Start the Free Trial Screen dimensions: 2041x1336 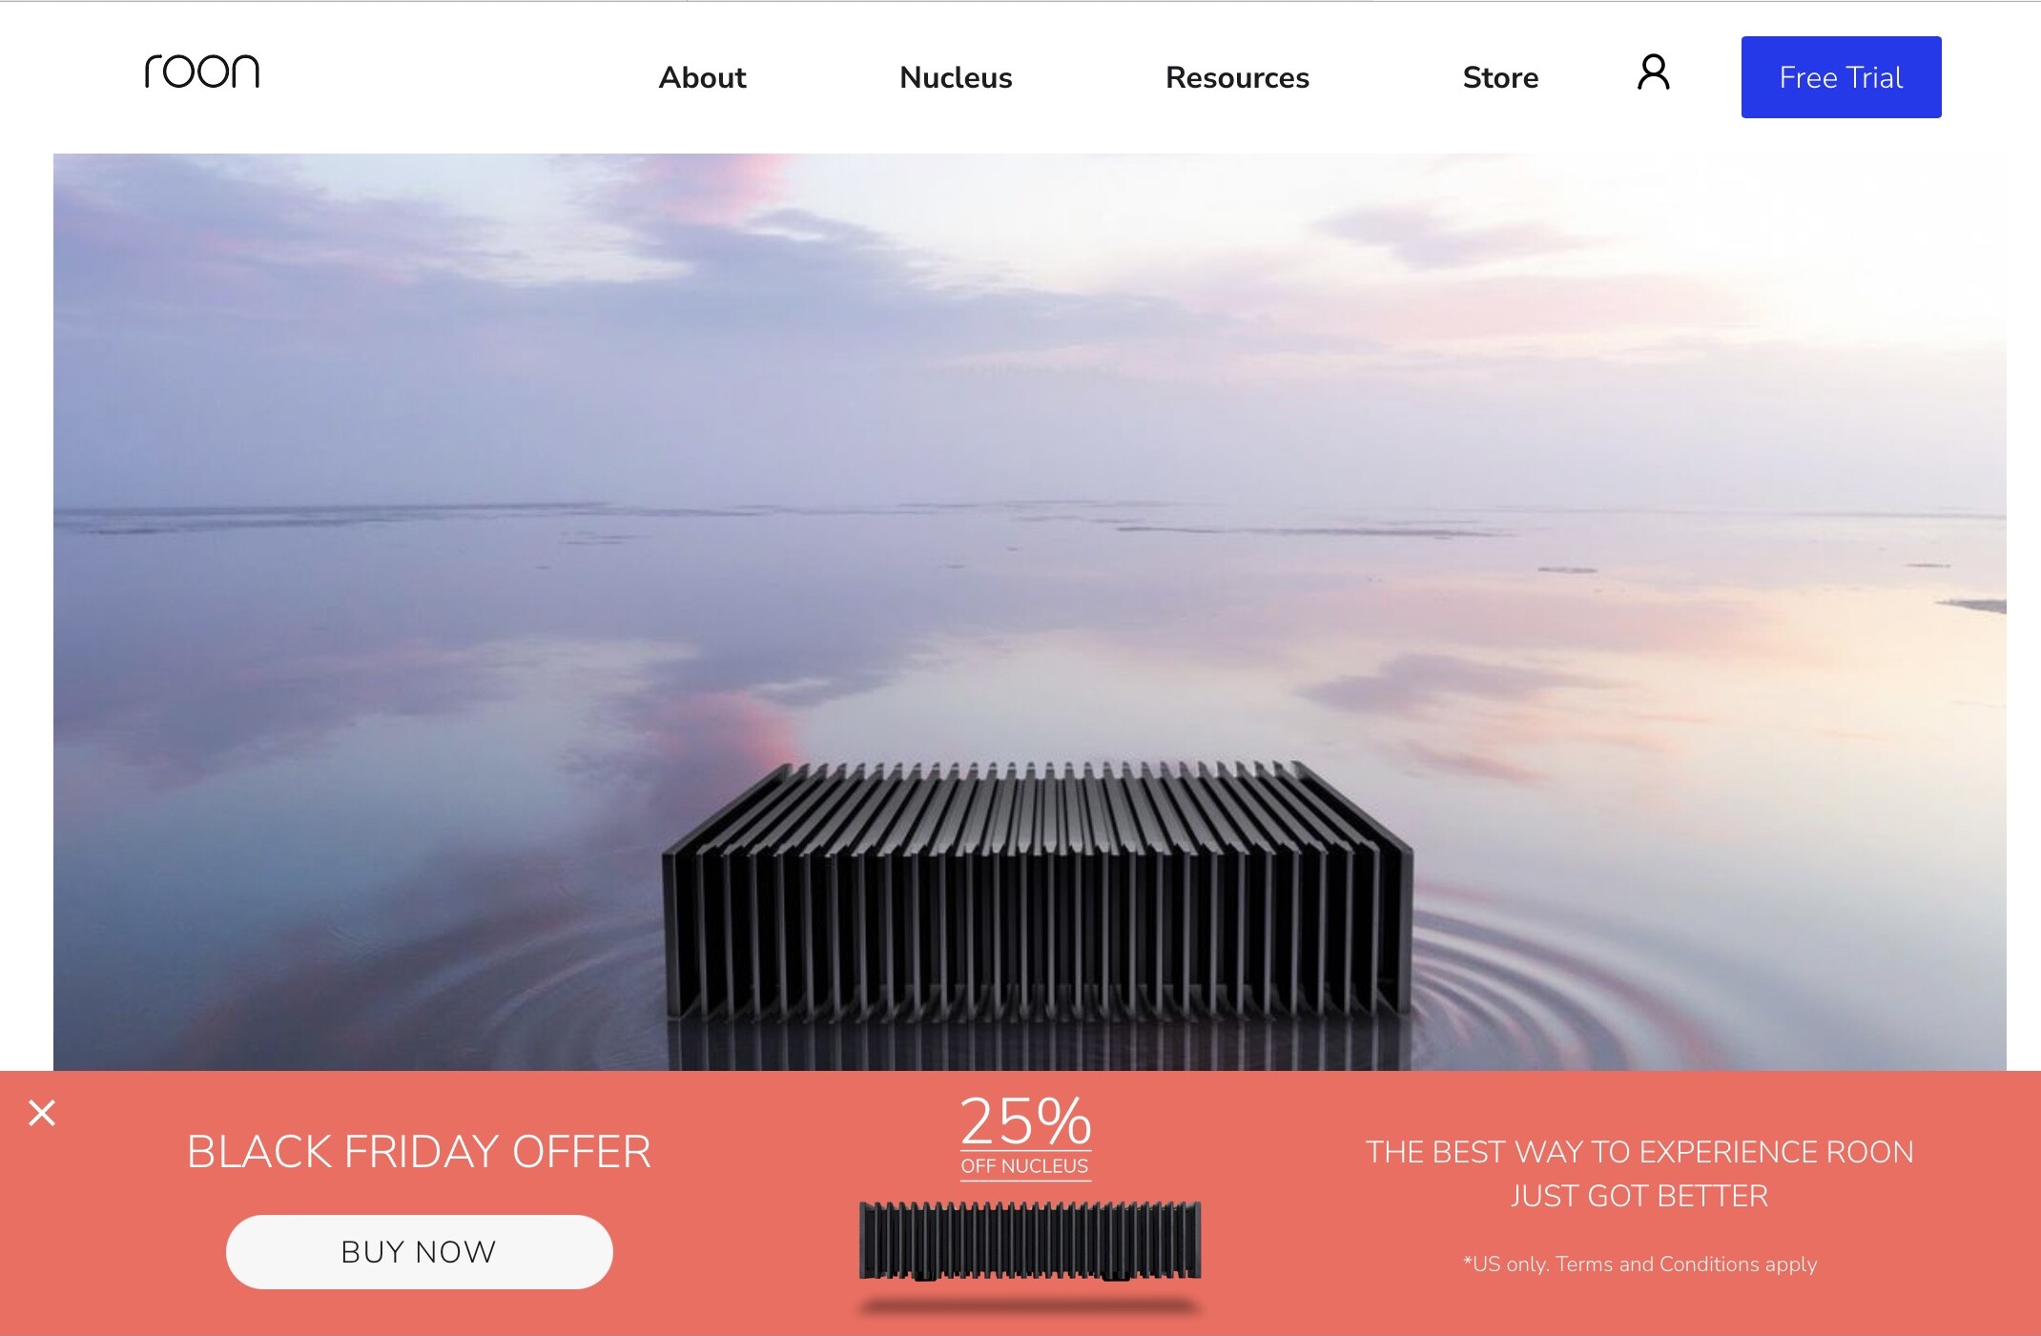click(x=1841, y=77)
